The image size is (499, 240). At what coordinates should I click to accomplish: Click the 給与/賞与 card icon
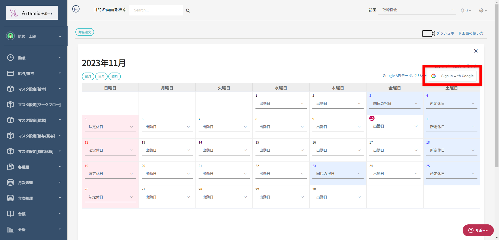click(x=10, y=73)
